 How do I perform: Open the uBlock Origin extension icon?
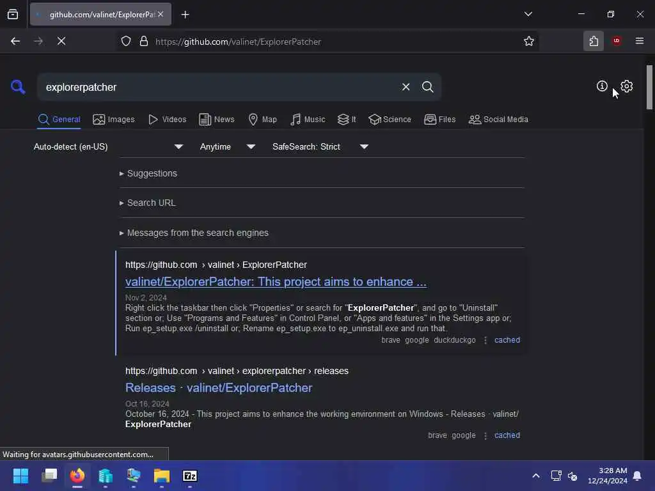(617, 41)
